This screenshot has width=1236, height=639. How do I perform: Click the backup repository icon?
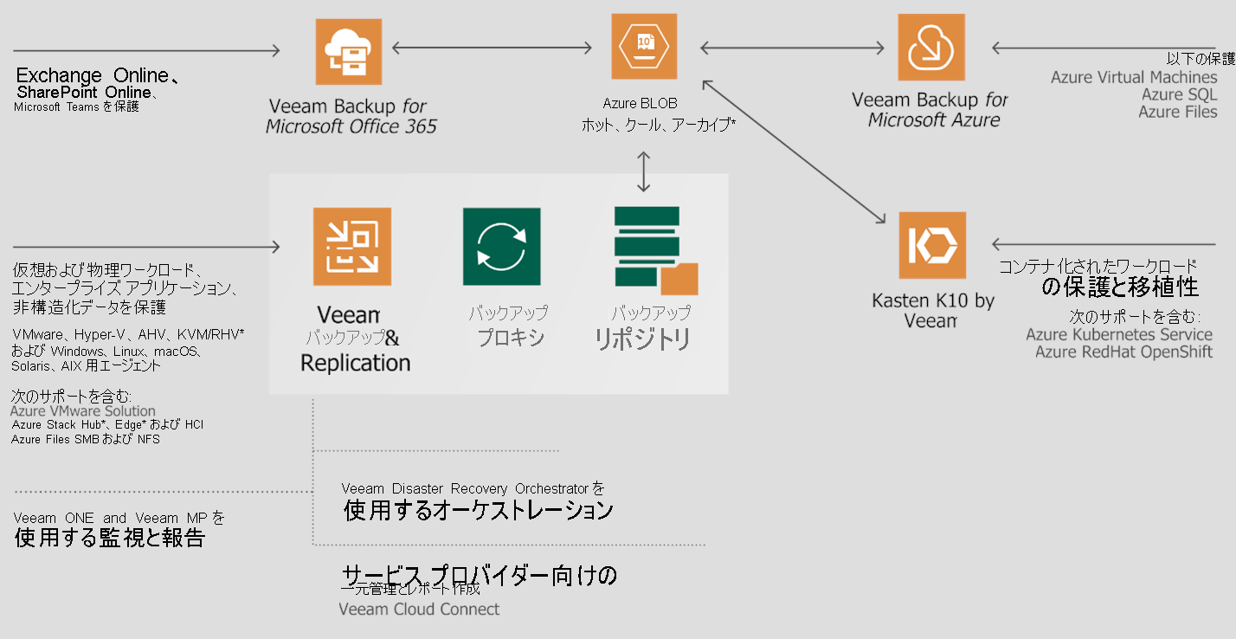pyautogui.click(x=656, y=249)
